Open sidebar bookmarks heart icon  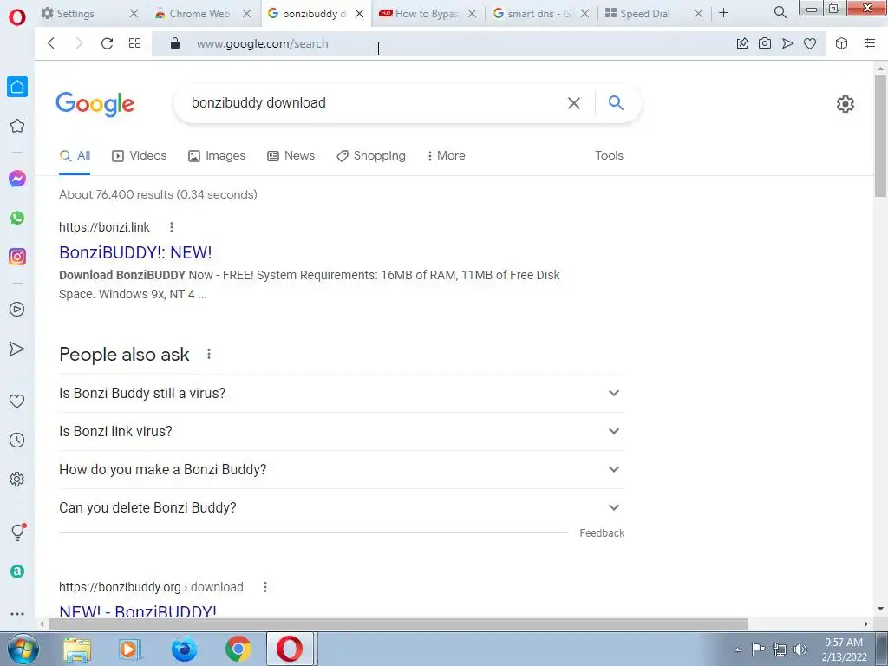[x=17, y=401]
